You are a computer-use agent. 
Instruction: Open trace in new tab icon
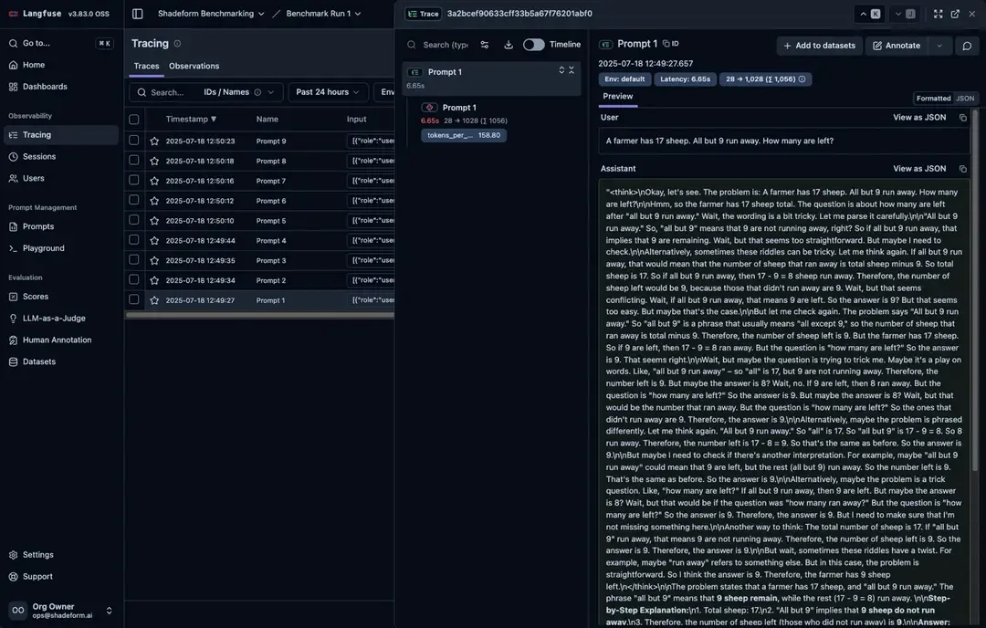[955, 14]
